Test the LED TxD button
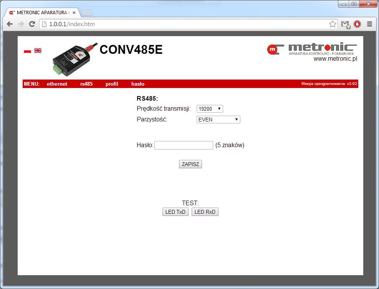This screenshot has width=379, height=289. pyautogui.click(x=175, y=212)
